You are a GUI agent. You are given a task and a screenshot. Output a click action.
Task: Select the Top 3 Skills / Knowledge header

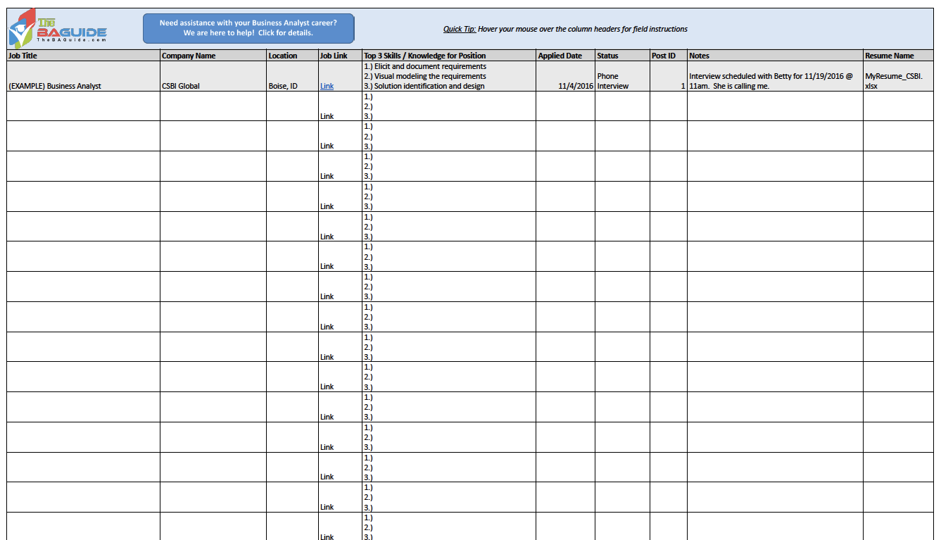click(448, 56)
